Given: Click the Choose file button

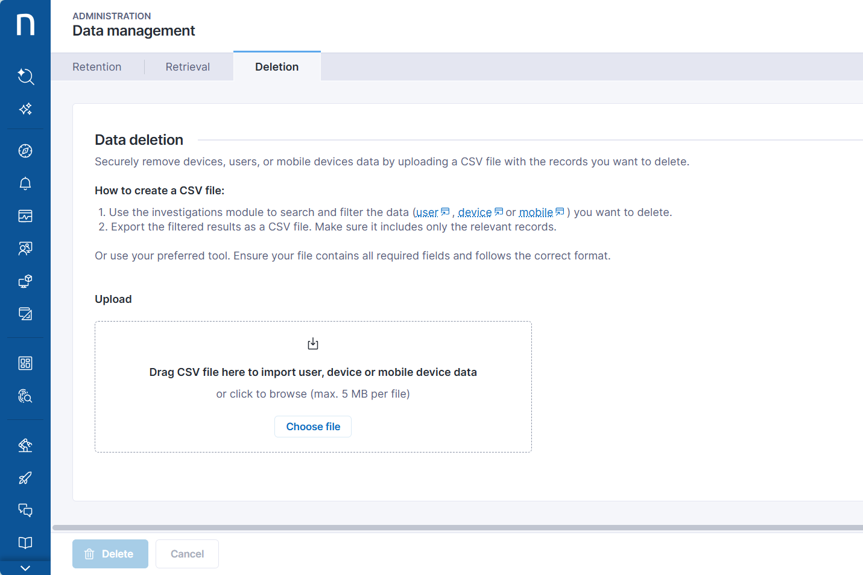Looking at the screenshot, I should point(313,427).
